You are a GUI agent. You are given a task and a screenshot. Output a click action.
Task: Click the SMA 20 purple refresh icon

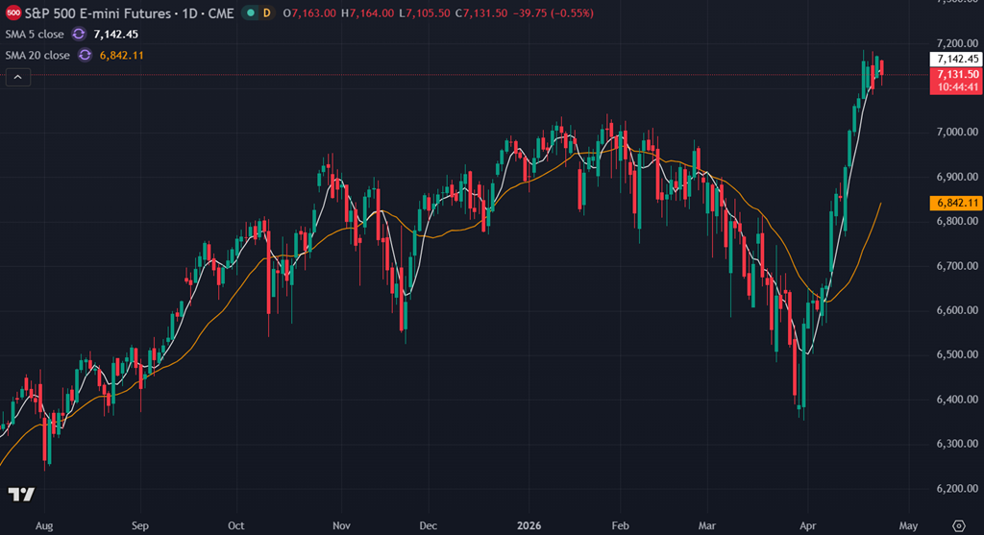(85, 55)
